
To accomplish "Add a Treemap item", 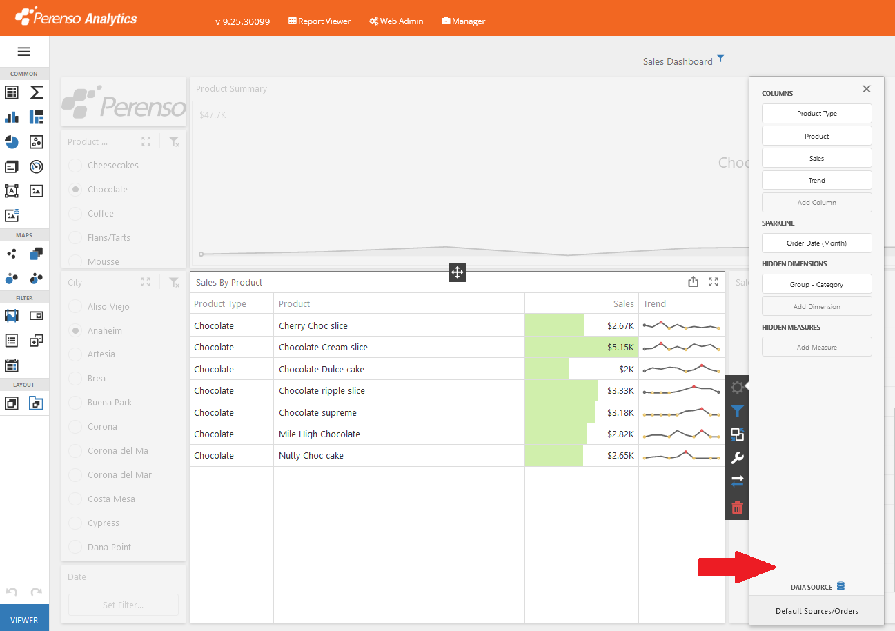I will click(x=37, y=117).
